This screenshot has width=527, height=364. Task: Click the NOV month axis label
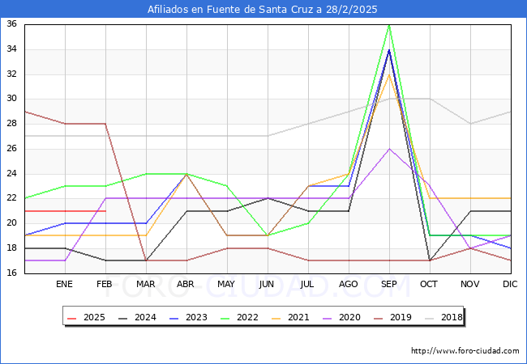[x=470, y=284]
